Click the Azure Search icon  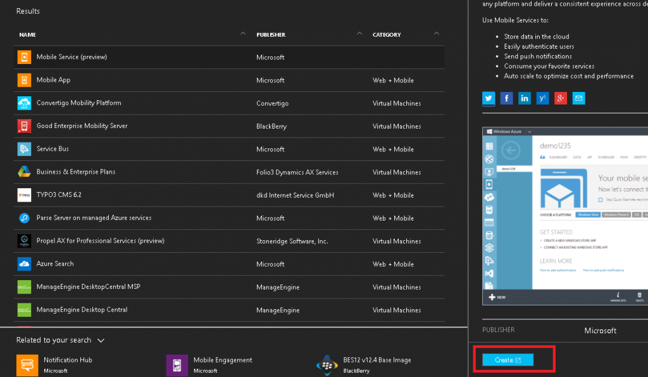tap(24, 264)
